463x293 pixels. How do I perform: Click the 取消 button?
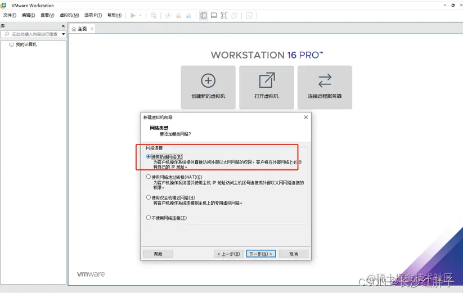pyautogui.click(x=294, y=254)
